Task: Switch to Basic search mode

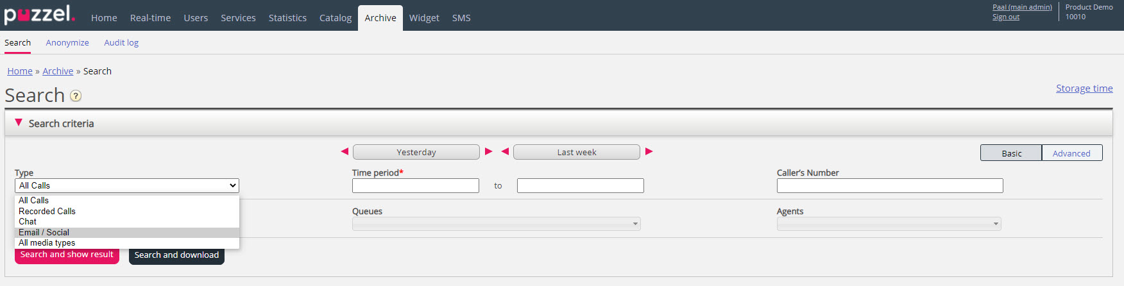Action: point(1011,153)
